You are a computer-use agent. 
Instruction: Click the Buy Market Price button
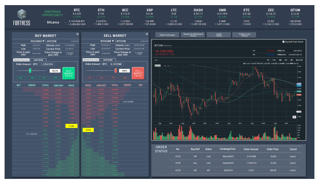(69, 73)
